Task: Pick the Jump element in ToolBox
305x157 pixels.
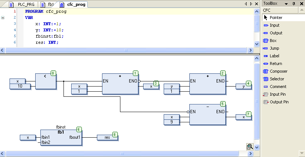Action: coord(274,48)
